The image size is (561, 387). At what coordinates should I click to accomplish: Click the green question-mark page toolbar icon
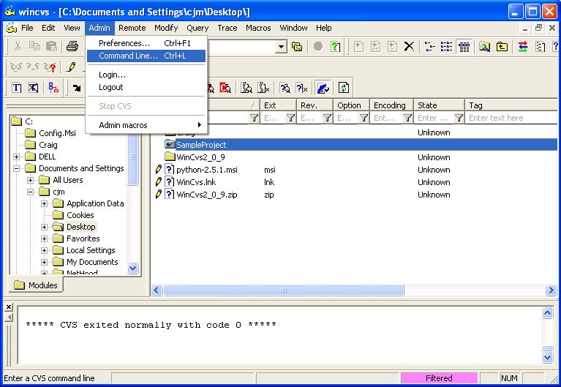tap(335, 47)
